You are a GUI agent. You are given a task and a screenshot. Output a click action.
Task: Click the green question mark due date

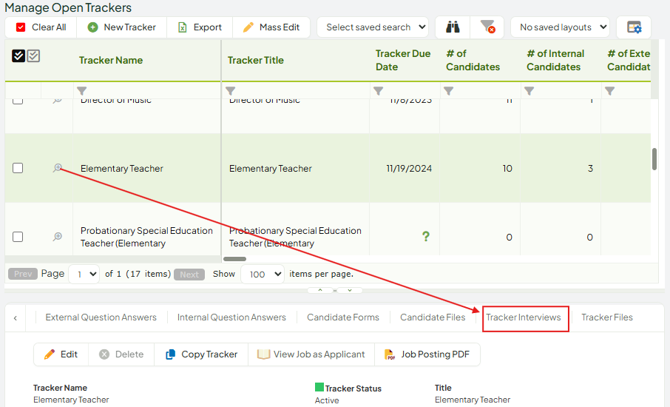425,236
